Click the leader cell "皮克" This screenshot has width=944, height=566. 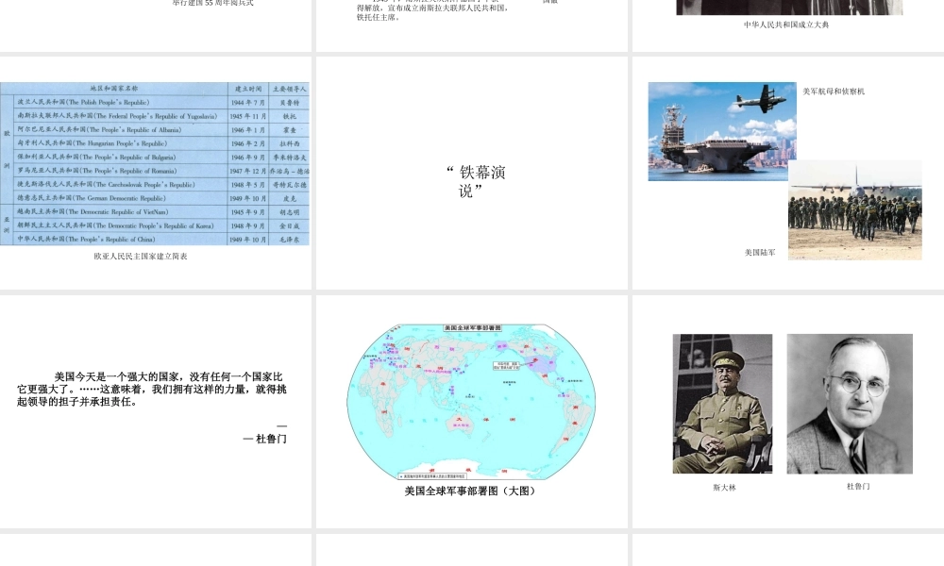289,198
